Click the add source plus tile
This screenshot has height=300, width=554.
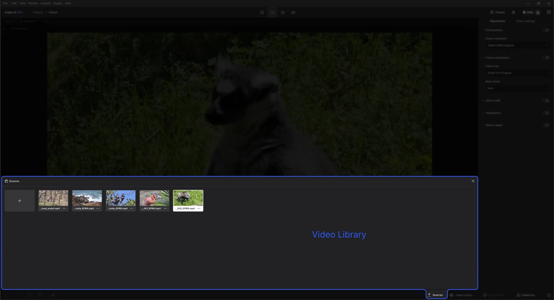[19, 201]
